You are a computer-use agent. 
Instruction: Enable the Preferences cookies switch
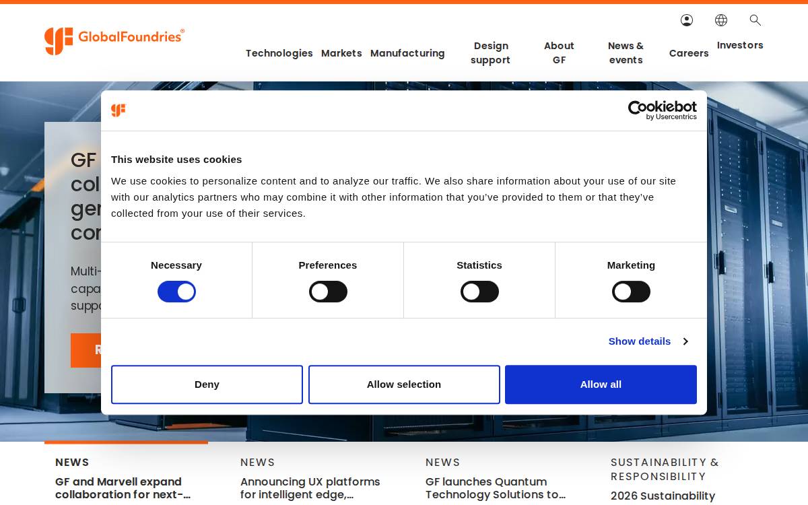click(328, 292)
